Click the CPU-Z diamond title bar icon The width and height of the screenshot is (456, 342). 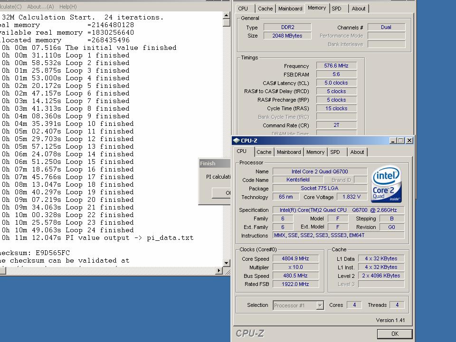pyautogui.click(x=236, y=141)
